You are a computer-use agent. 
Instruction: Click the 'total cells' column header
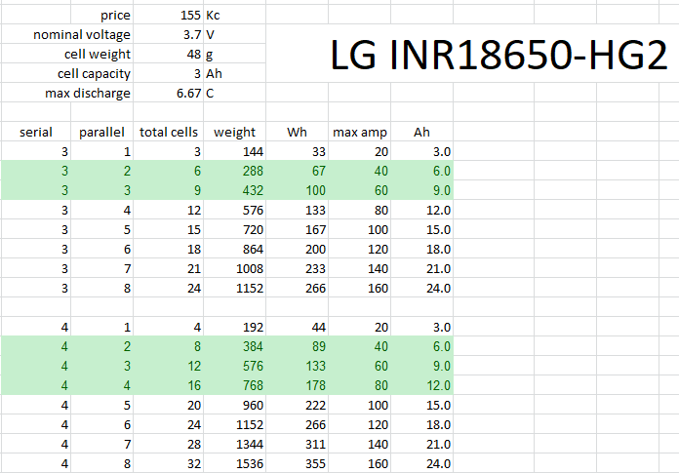click(169, 133)
